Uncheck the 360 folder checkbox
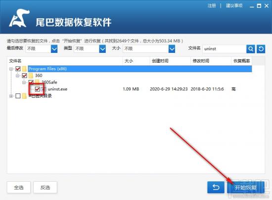272x200 pixels. (x=24, y=76)
